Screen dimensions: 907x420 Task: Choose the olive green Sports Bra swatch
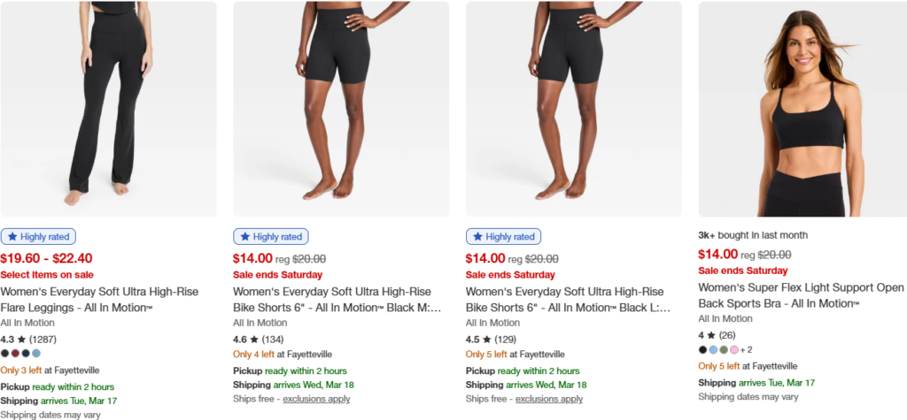click(x=724, y=349)
